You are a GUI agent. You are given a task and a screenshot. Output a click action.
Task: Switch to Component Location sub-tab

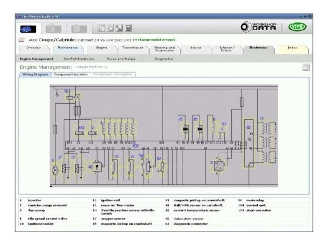click(71, 75)
